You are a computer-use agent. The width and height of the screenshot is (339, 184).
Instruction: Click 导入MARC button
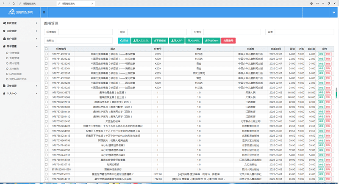pyautogui.click(x=194, y=41)
